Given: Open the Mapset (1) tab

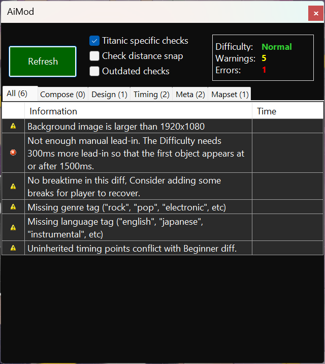Looking at the screenshot, I should [230, 94].
